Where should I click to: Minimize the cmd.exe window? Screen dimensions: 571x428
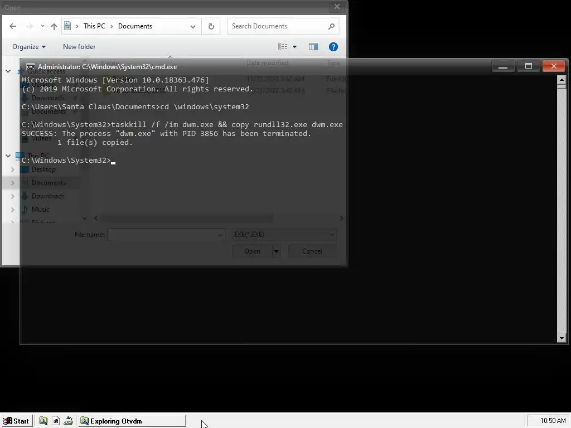point(503,66)
